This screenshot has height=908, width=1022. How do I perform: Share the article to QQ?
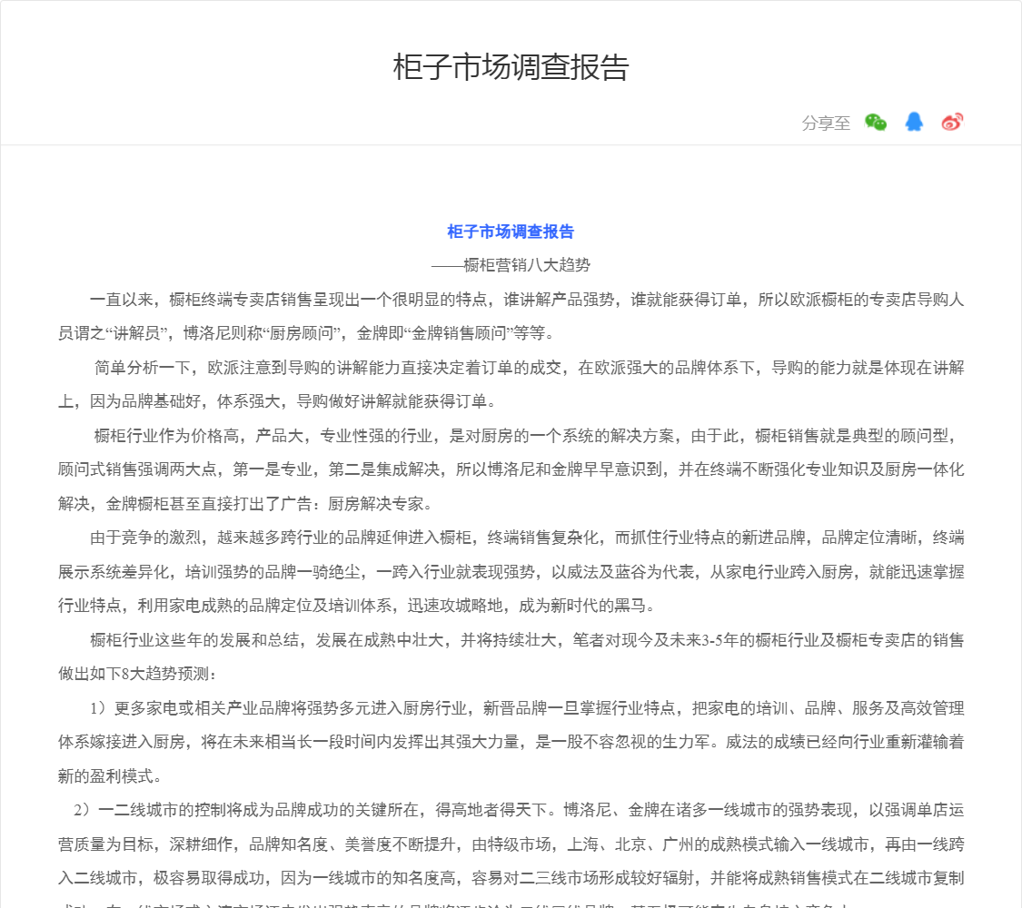coord(914,122)
